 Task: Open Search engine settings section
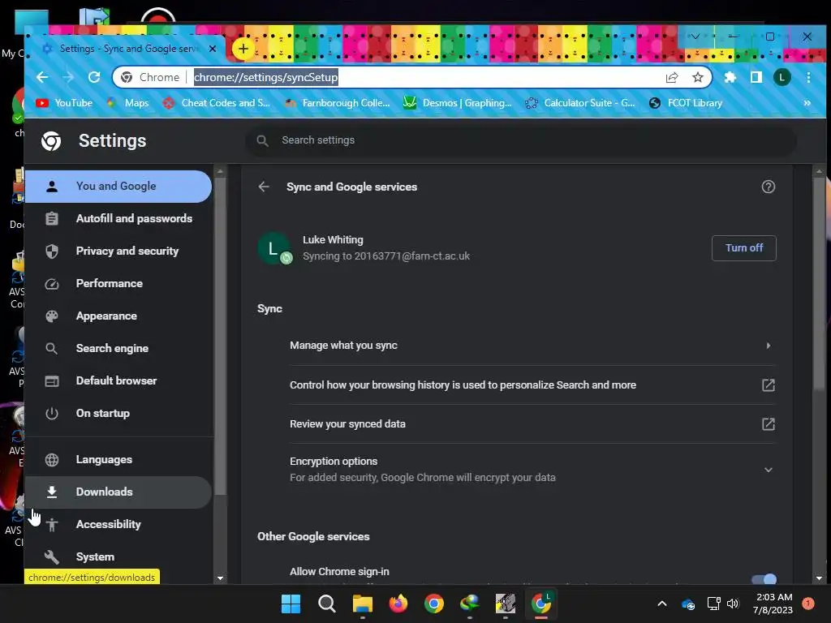click(x=118, y=349)
